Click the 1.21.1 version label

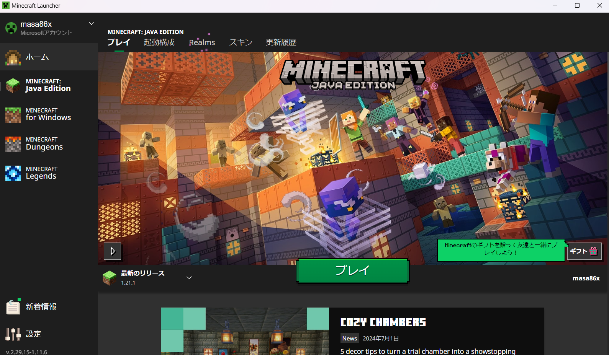coord(128,283)
